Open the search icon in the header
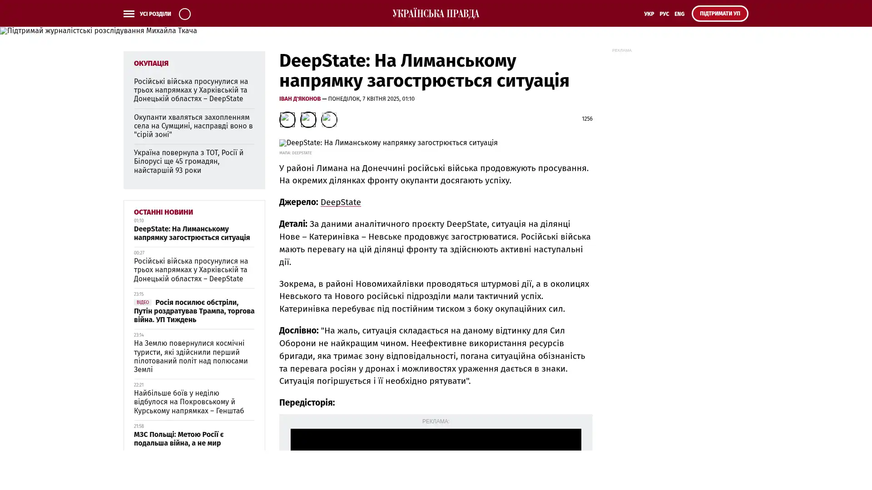872x490 pixels. 185,14
